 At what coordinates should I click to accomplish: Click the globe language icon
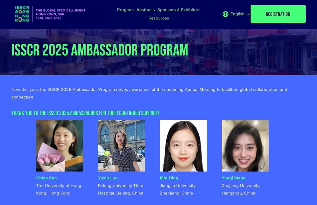(225, 14)
